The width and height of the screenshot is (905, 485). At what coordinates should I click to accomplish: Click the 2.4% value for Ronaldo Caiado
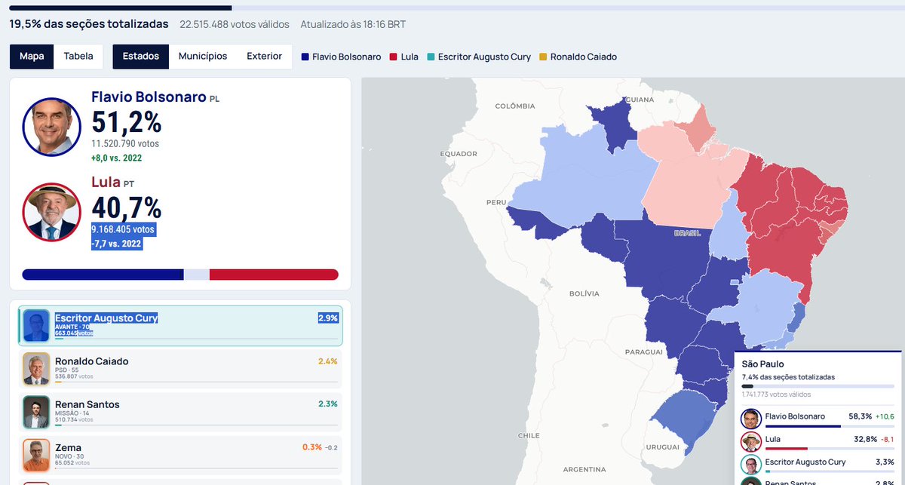[x=328, y=361]
